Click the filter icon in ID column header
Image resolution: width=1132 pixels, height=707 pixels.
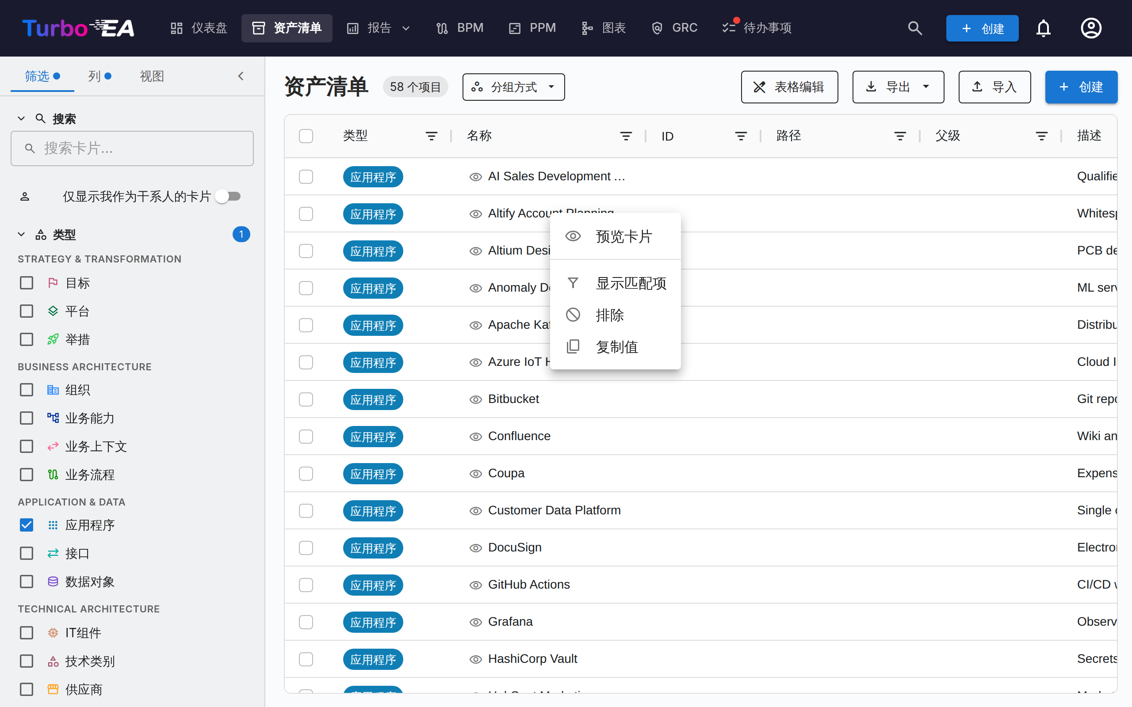(x=741, y=136)
